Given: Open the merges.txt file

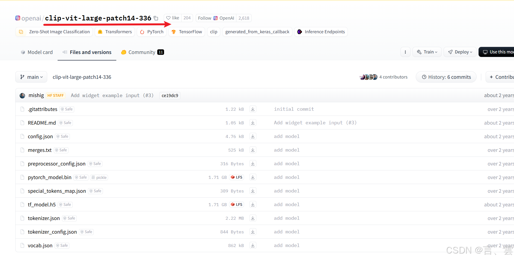Looking at the screenshot, I should tap(40, 150).
